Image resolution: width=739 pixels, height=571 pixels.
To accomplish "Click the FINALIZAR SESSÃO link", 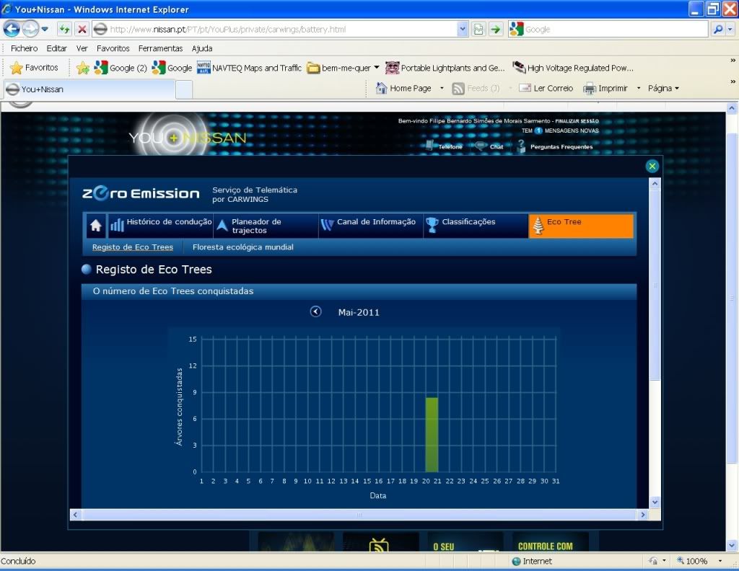I will 577,121.
